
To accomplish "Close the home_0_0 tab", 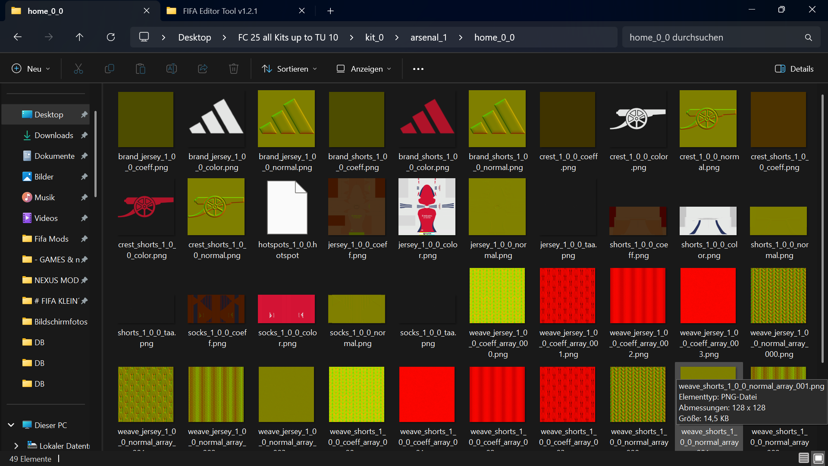I will [x=147, y=11].
